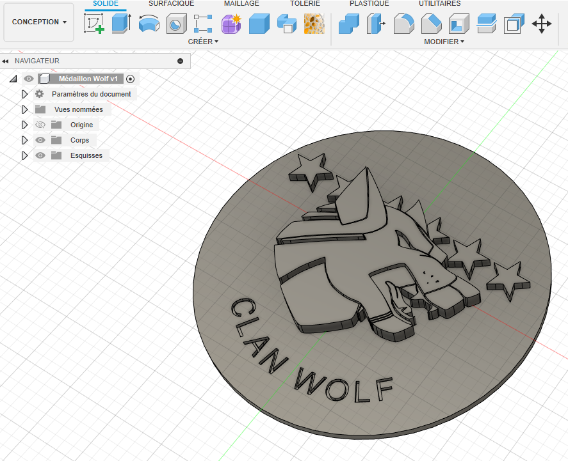568x461 pixels.
Task: Launch the purple Create Form tool
Action: pos(231,24)
